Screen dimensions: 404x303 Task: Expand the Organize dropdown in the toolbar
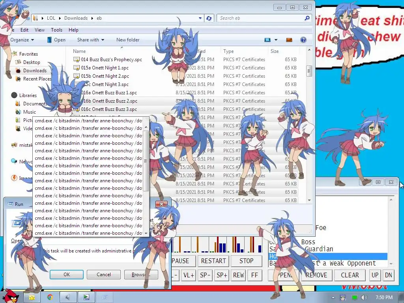point(32,40)
